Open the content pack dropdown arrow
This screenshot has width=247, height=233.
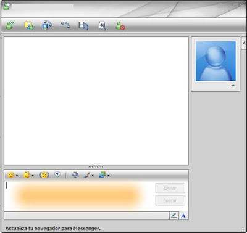(108, 176)
